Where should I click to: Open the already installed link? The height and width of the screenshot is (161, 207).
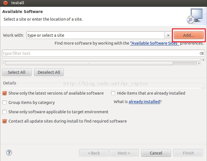point(144,101)
